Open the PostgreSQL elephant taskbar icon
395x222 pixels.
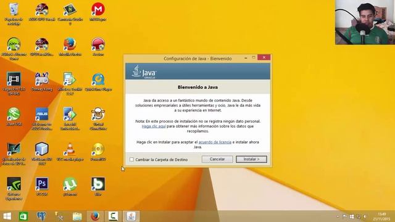pyautogui.click(x=41, y=216)
